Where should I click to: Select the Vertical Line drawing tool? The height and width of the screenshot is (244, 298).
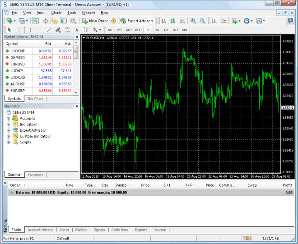point(30,30)
